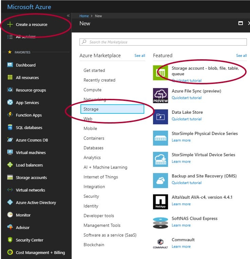The image size is (250, 259).
Task: Select AI + Machine Learning category
Action: [x=105, y=167]
